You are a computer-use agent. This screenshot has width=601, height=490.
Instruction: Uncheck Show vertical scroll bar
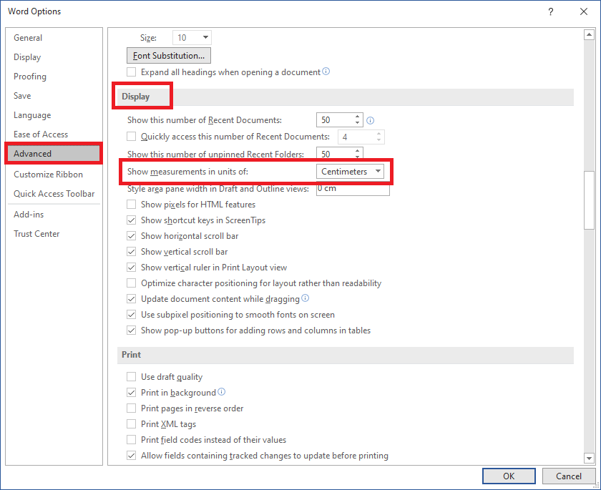click(x=132, y=252)
